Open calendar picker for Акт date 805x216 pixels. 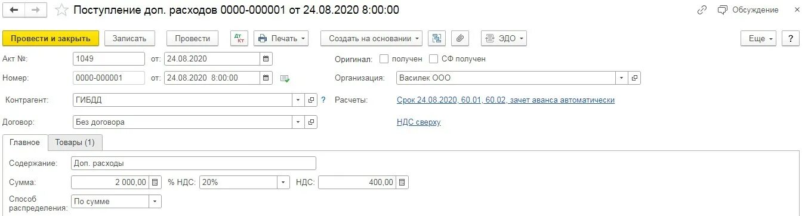tap(266, 59)
